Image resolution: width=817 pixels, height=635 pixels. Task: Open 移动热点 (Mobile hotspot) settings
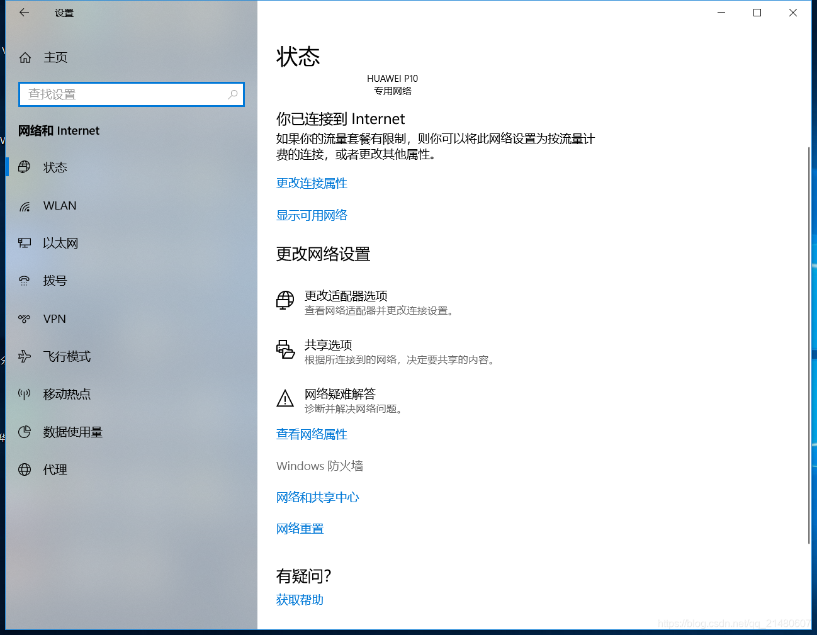(x=65, y=394)
